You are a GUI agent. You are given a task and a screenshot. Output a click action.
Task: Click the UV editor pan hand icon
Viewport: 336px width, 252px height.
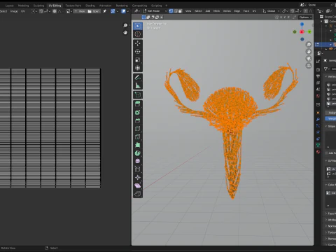[125, 33]
